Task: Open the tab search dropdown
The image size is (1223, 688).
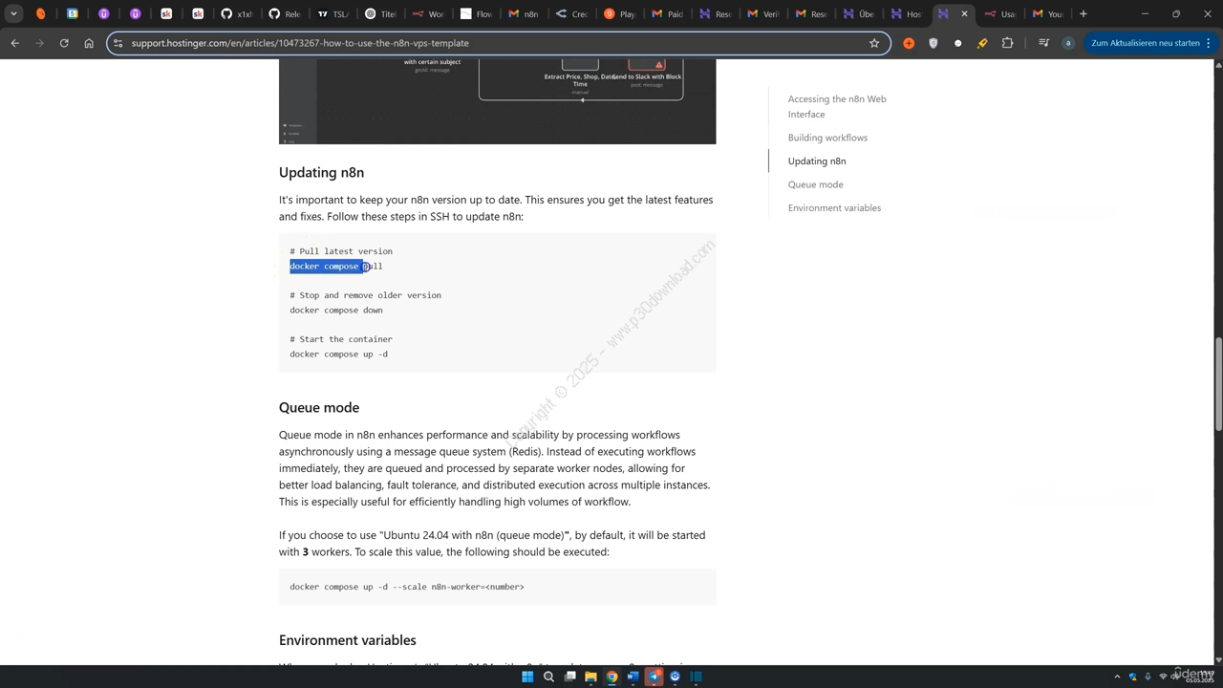Action: click(x=13, y=13)
